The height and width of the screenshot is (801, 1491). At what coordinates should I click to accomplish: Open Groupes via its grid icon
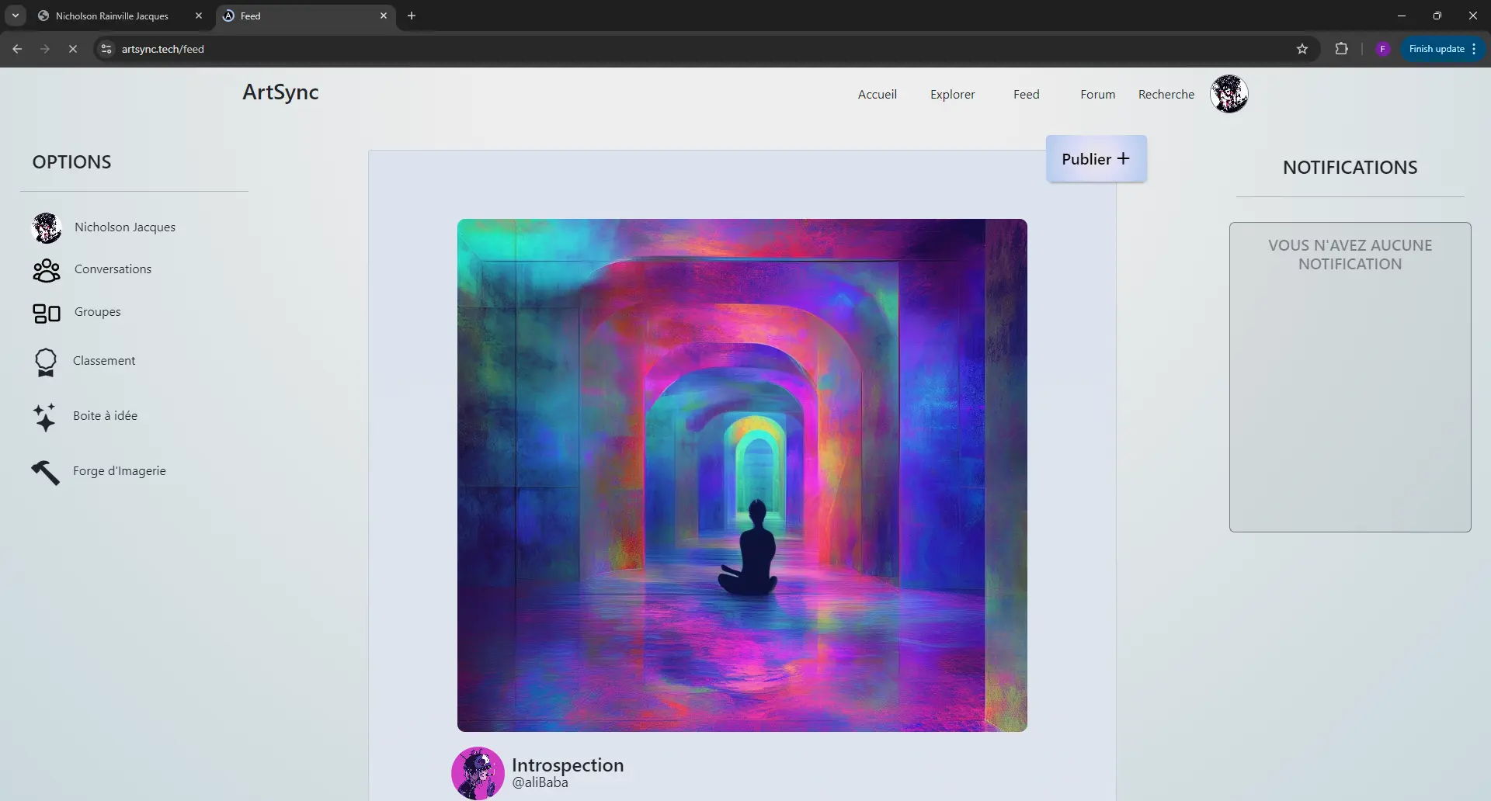[x=47, y=313]
